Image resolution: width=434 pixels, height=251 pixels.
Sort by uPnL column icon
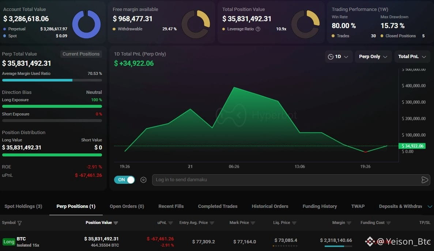point(170,223)
